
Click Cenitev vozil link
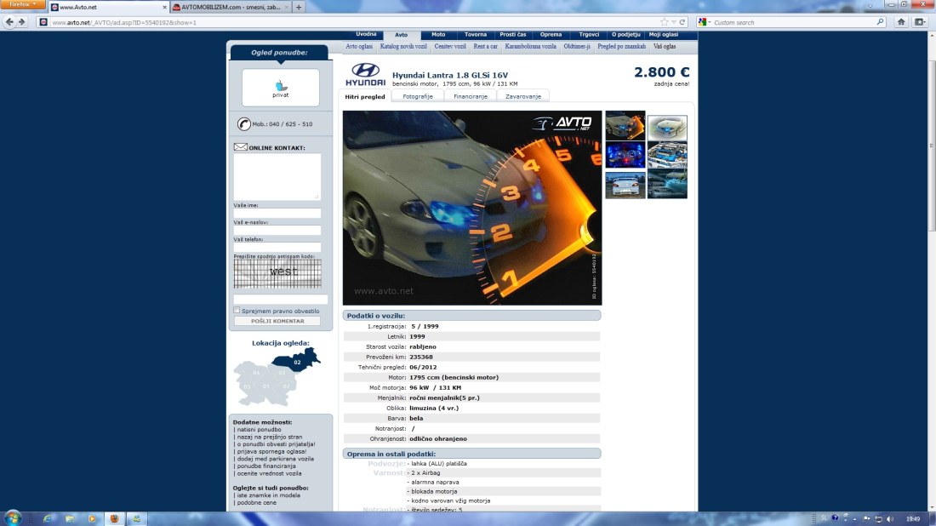point(450,46)
